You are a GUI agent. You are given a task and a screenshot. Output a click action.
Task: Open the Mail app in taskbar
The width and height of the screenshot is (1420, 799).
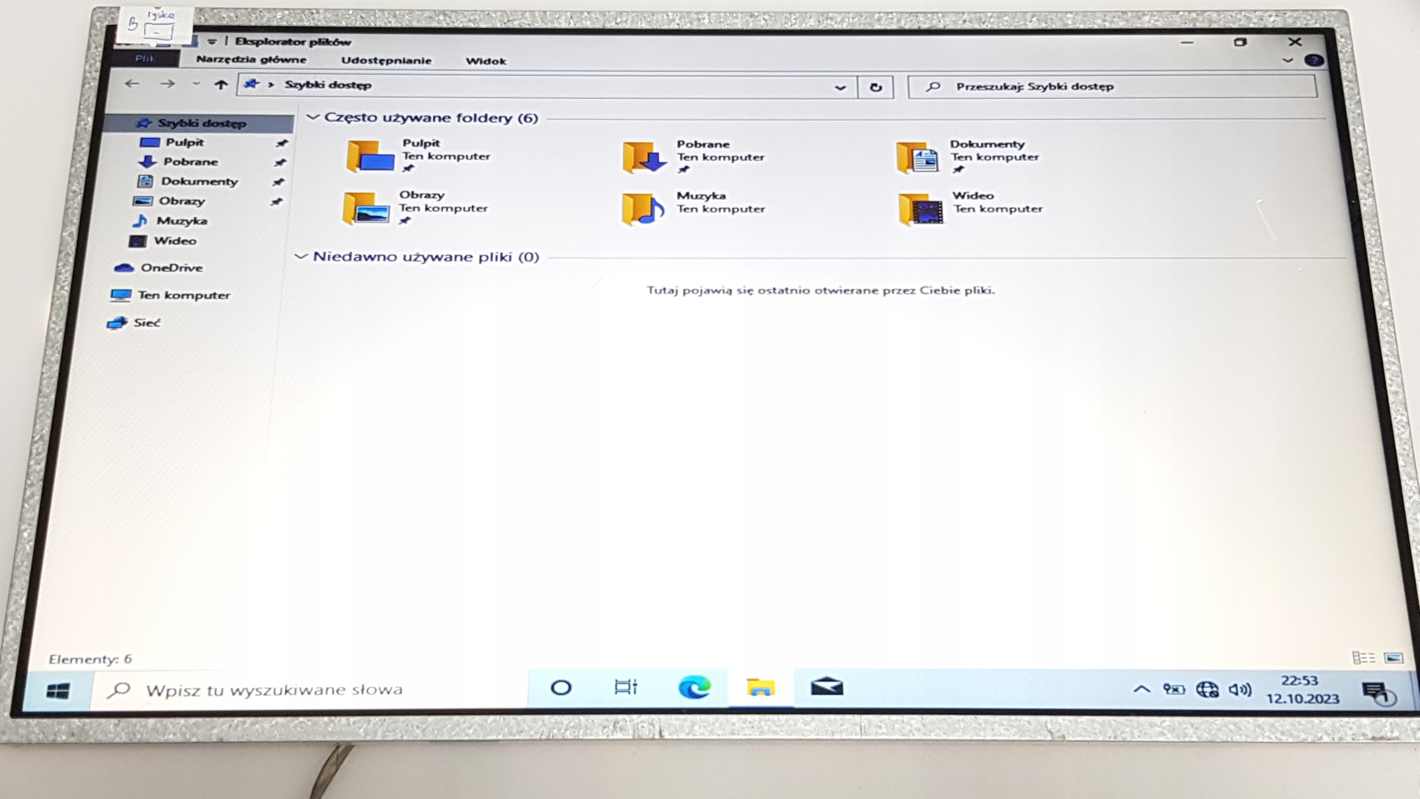826,687
